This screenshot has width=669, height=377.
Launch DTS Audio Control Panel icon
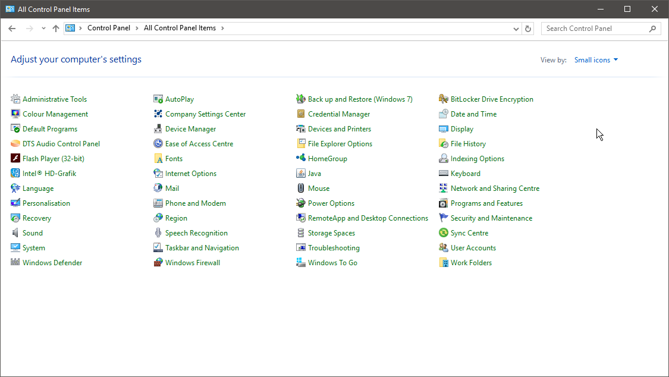(15, 144)
